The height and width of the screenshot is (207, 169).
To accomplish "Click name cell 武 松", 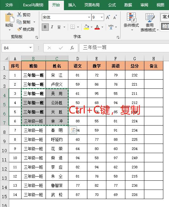I will (57, 195).
